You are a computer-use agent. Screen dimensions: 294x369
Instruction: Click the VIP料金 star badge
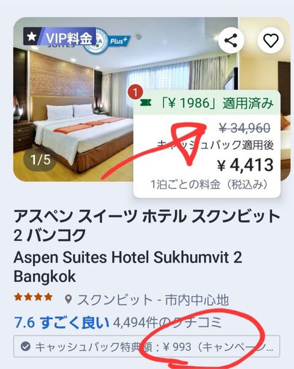59,37
